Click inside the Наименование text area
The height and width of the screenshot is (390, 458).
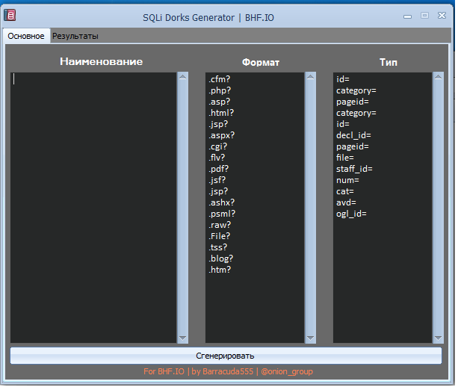[93, 208]
